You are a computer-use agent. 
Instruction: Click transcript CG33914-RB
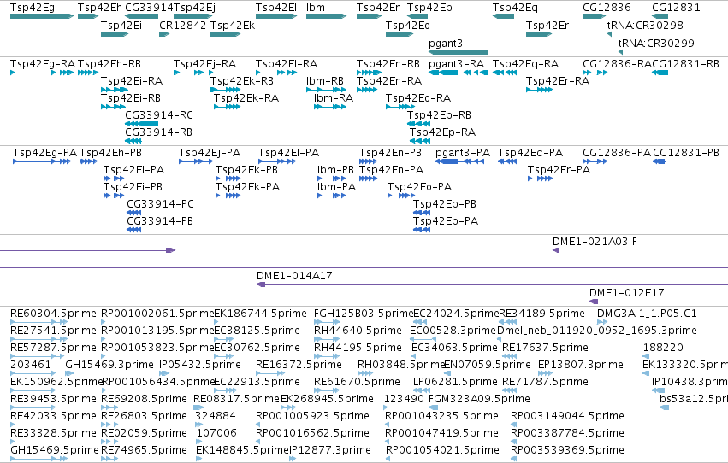tap(159, 132)
